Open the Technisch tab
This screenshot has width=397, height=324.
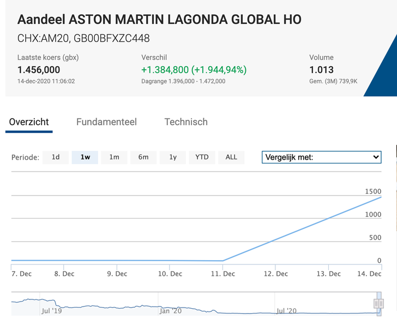point(186,122)
